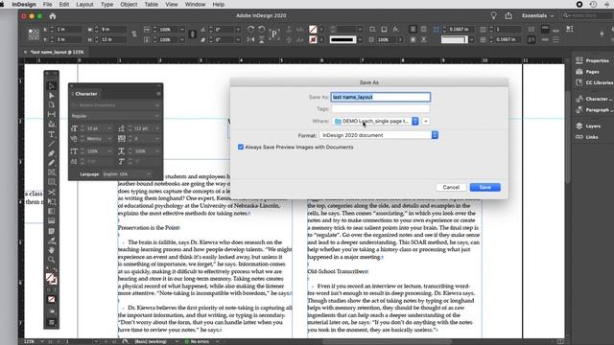Click the fill and stroke swatch in toolbox
Screen dimensions: 614x345
coord(51,279)
